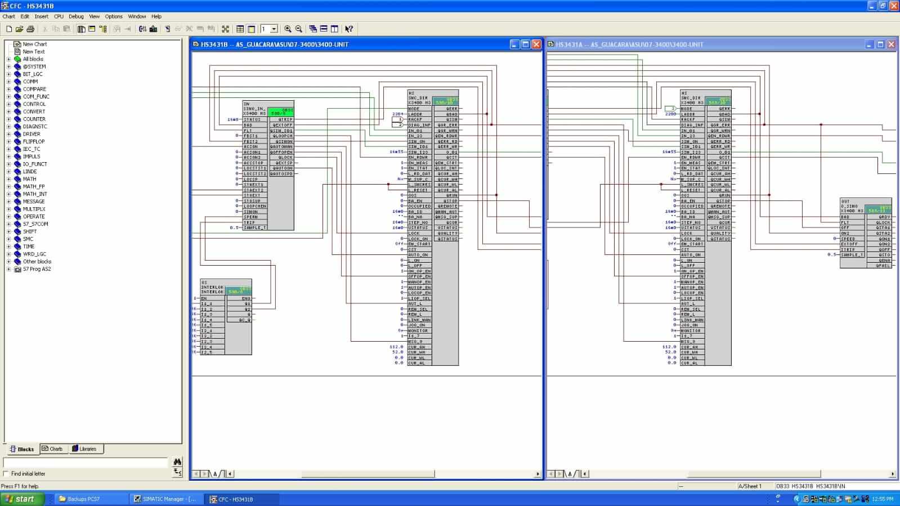900x506 pixels.
Task: Click the Zoom In magnifier icon
Action: click(288, 29)
